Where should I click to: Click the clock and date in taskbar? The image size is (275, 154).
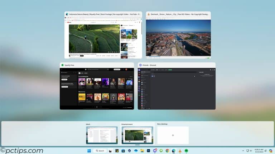[x=259, y=151]
